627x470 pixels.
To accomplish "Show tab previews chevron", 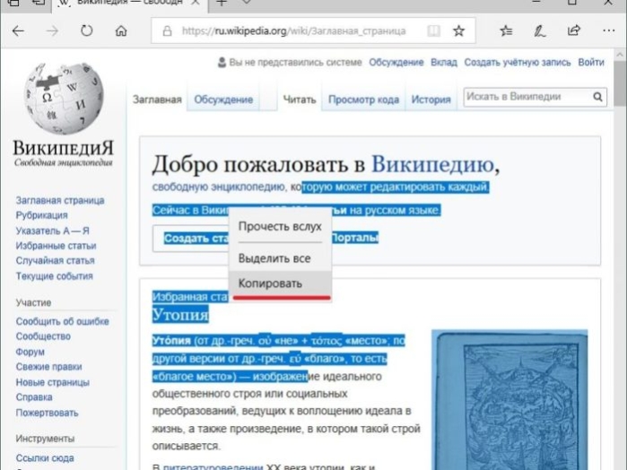I will click(247, 2).
